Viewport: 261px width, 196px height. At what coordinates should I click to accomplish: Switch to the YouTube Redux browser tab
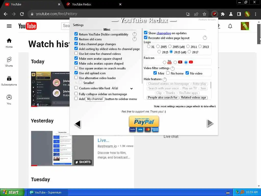pyautogui.click(x=93, y=4)
